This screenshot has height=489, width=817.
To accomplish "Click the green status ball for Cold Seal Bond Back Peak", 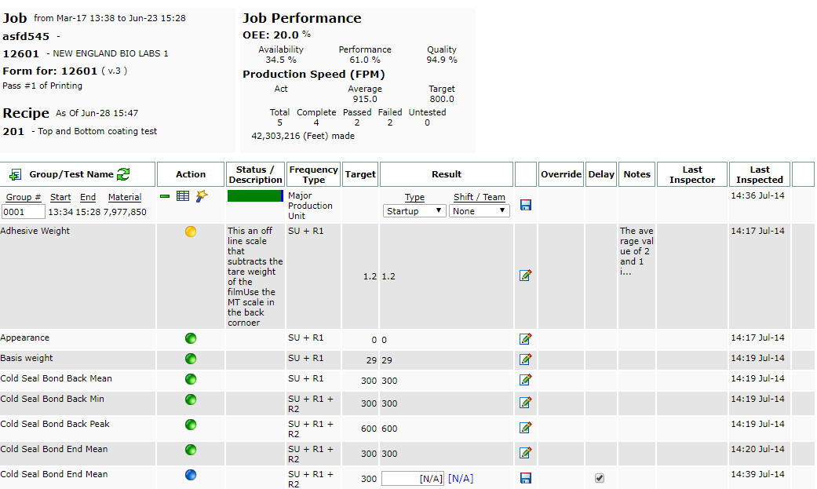I will (191, 425).
